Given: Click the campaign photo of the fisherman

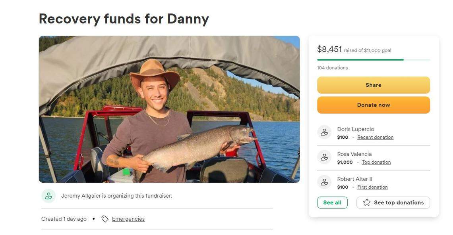Looking at the screenshot, I should pyautogui.click(x=169, y=109).
